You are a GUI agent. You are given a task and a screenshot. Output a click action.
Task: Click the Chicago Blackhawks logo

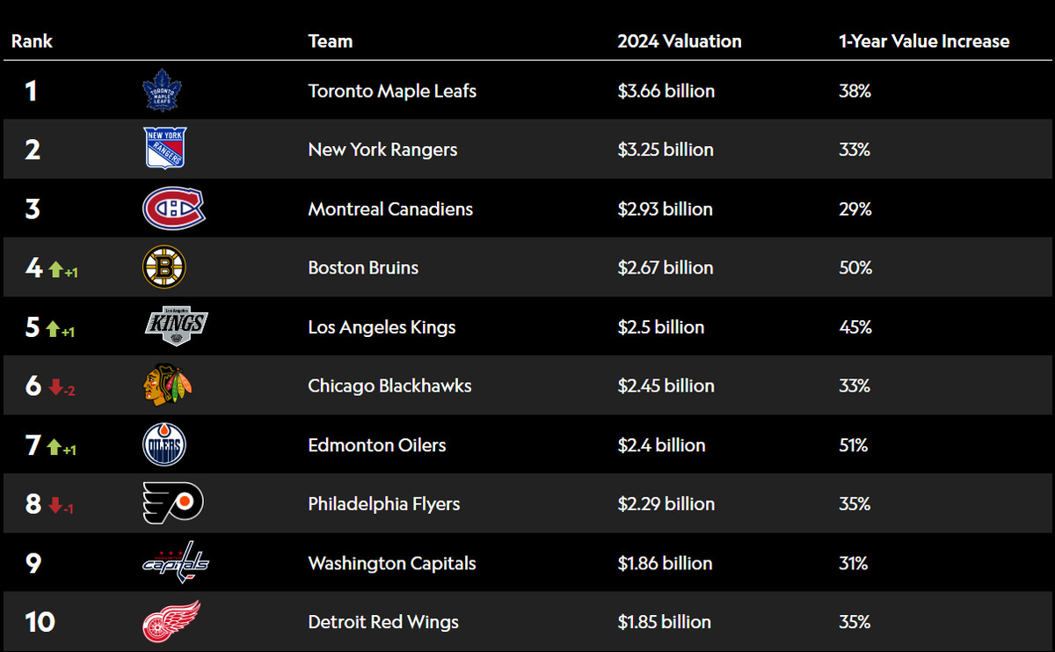tap(167, 385)
